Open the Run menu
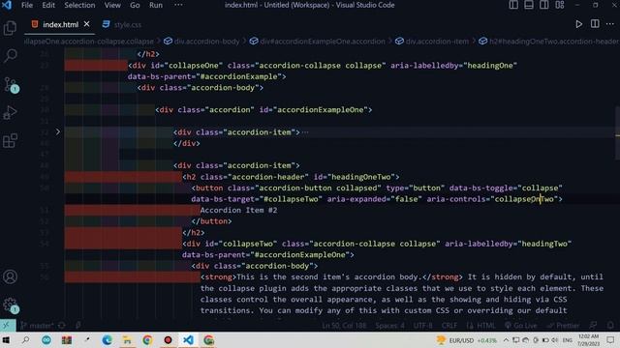The image size is (620, 348). coord(156,5)
